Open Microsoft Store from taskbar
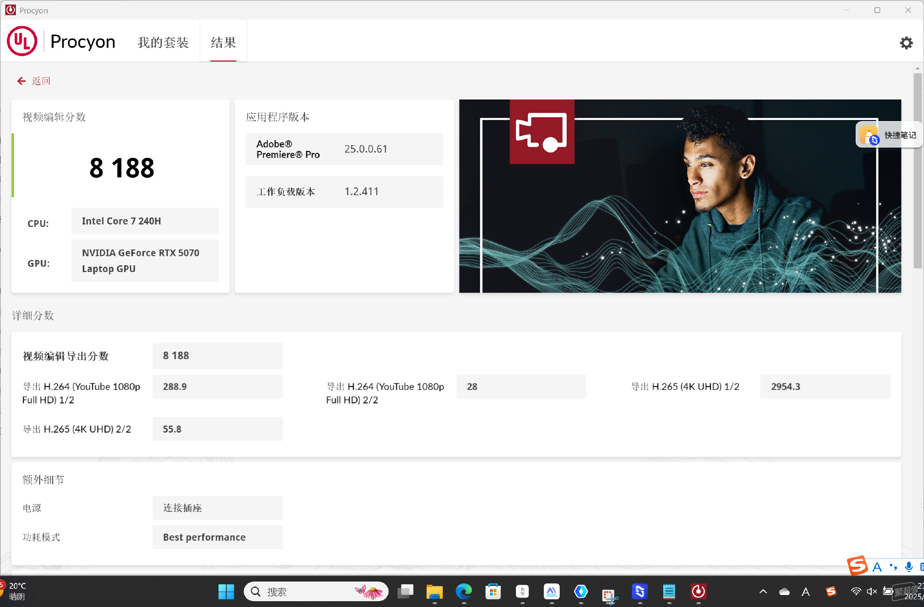This screenshot has height=607, width=924. coord(493,592)
